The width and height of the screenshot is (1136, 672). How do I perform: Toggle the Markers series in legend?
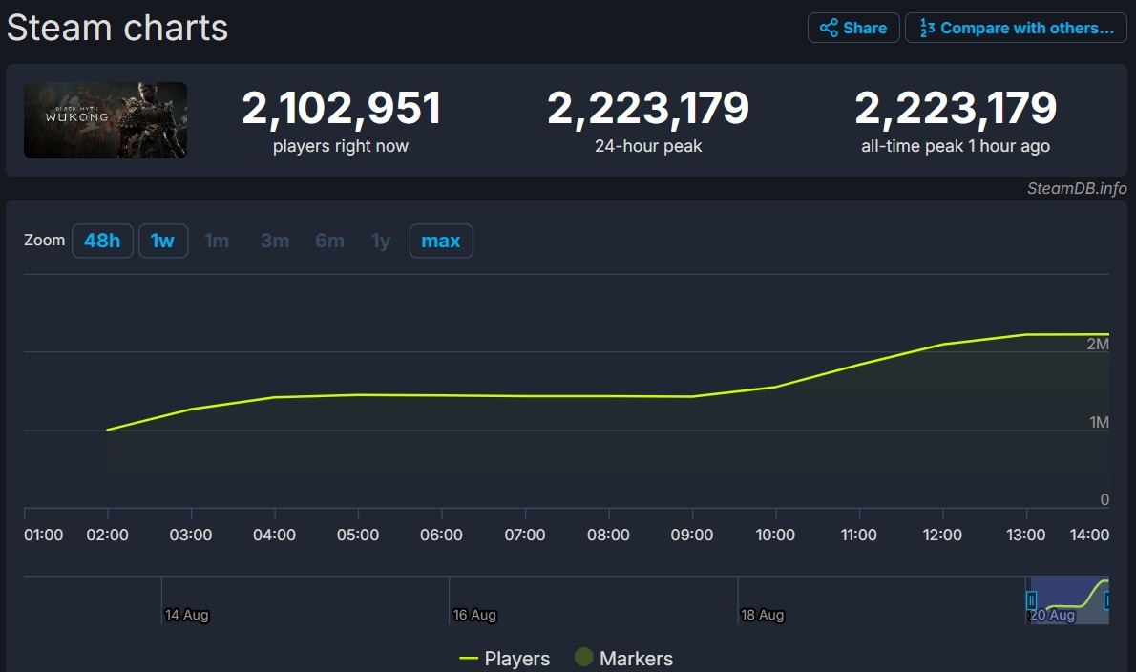pos(623,658)
